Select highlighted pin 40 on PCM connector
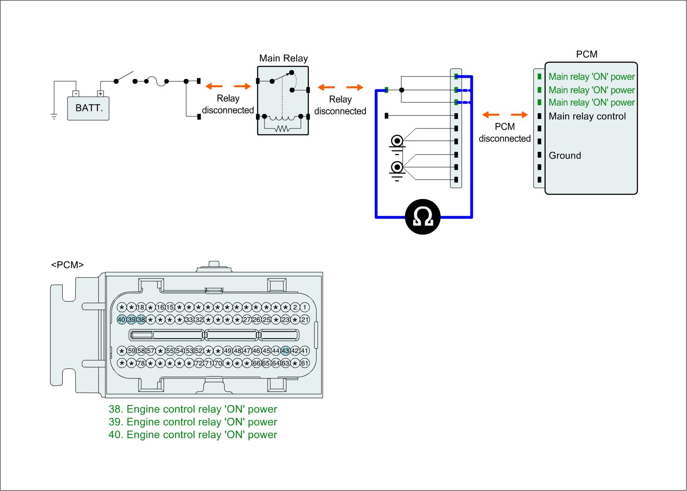The image size is (687, 491). (122, 320)
